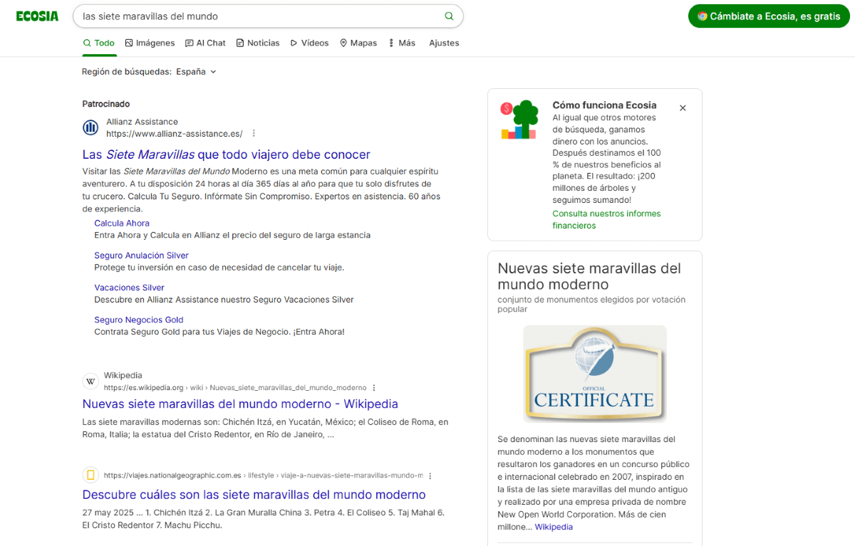Open the Wikipedia link in knowledge panel

554,527
